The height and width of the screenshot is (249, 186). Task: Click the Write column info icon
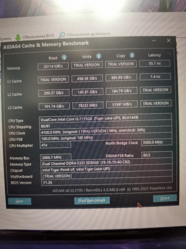[99, 56]
